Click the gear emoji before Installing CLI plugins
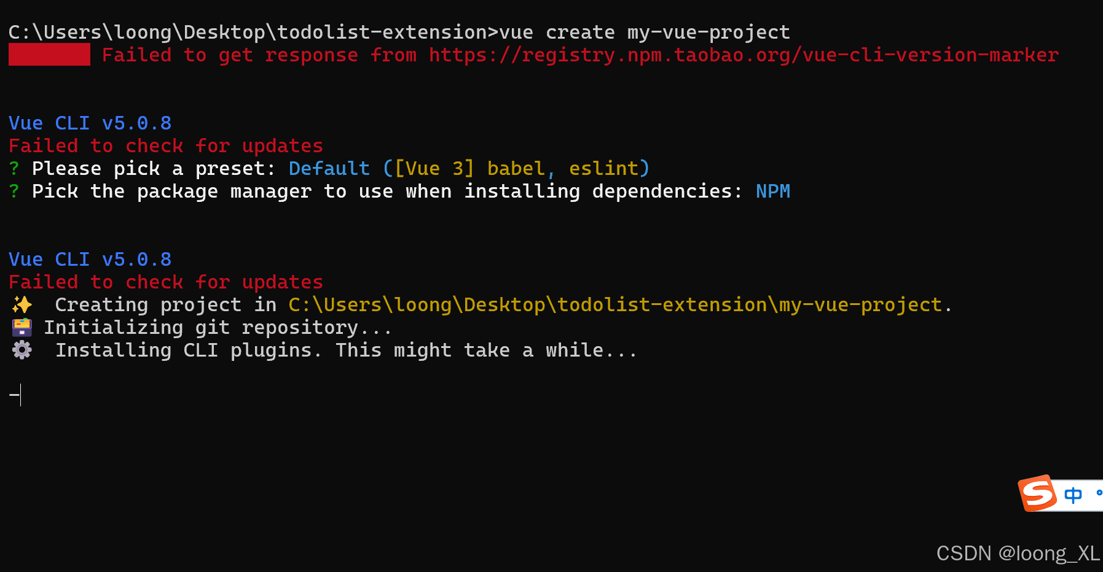Screen dimensions: 1103x572 (x=22, y=350)
